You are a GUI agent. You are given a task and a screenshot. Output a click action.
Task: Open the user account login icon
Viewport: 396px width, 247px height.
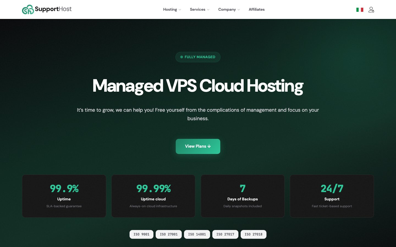pos(371,10)
